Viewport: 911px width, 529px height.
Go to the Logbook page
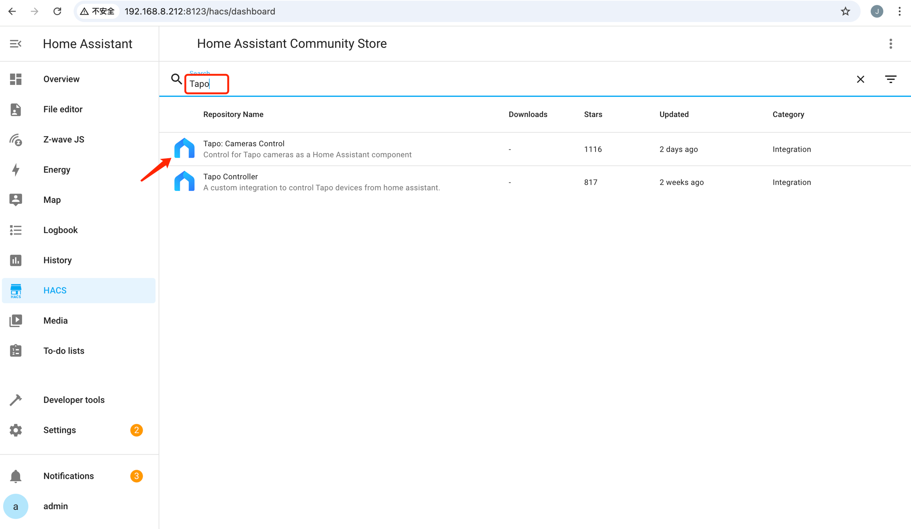(60, 230)
